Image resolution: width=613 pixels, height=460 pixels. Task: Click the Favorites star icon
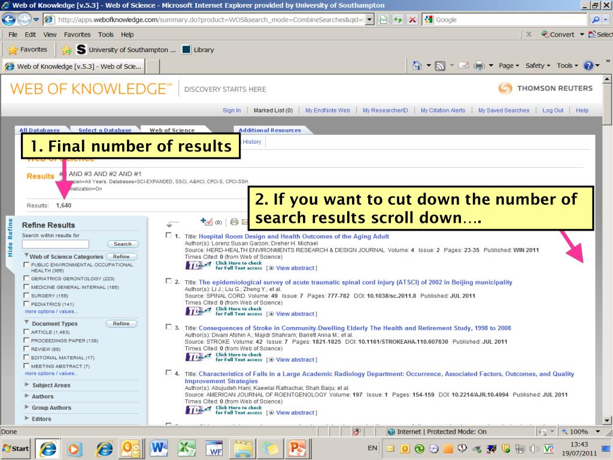(x=13, y=50)
